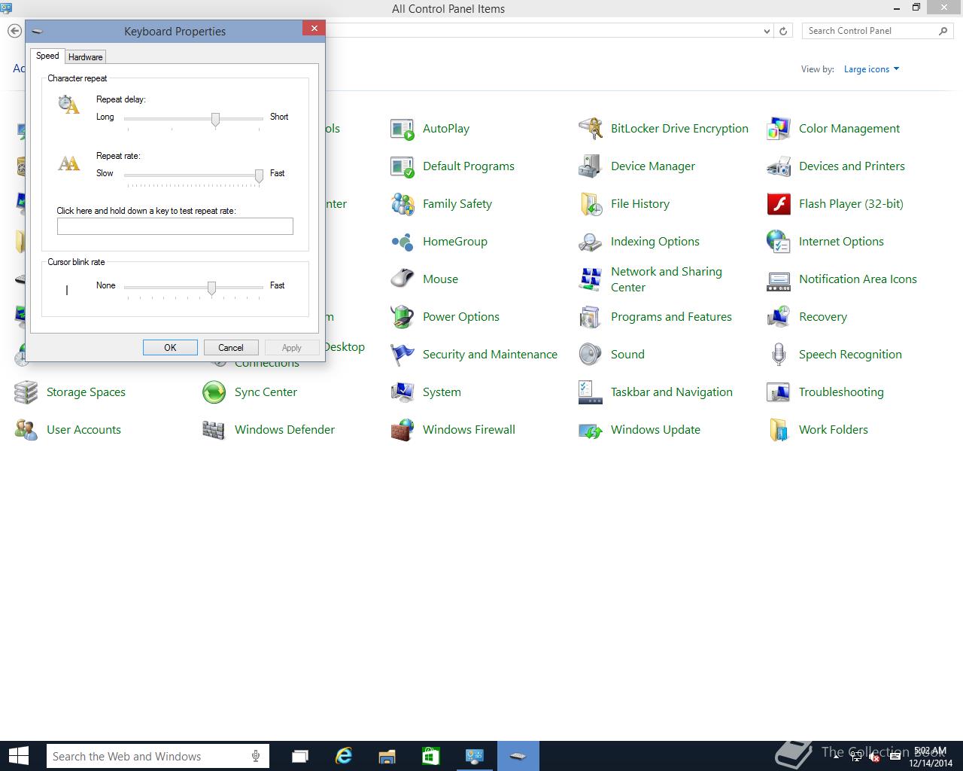Click OK in Keyboard Properties
The image size is (963, 771).
pos(170,347)
